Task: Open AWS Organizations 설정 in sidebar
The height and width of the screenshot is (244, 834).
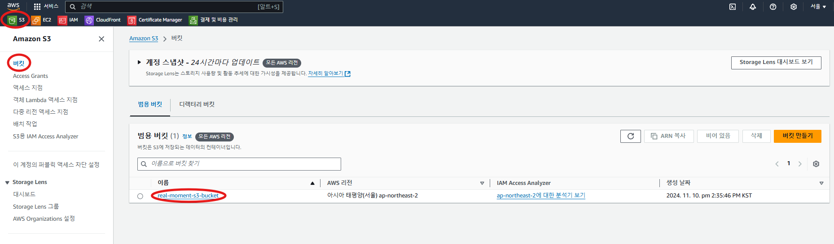Action: coord(44,219)
